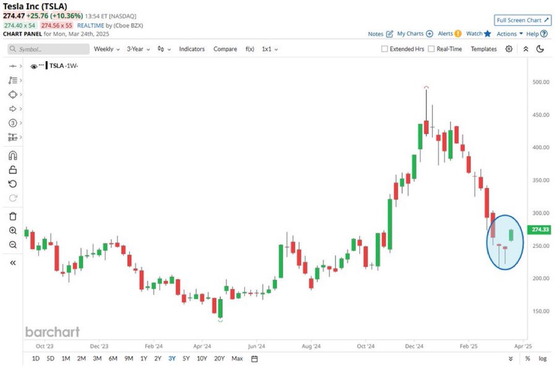Open the candlestick chart type dropdown

click(x=164, y=49)
